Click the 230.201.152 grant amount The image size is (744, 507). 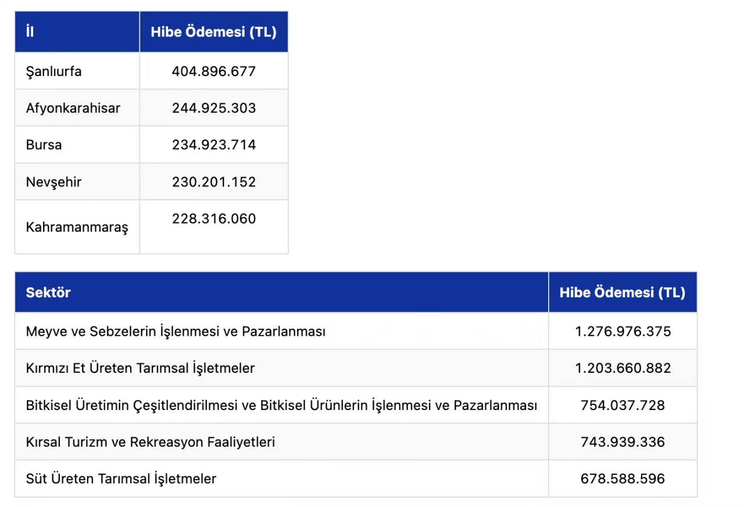(x=213, y=182)
